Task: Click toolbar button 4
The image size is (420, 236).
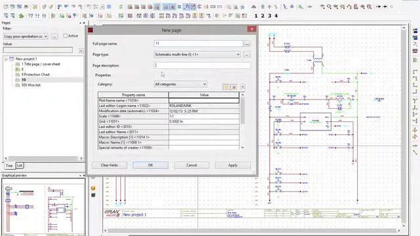Action: (276, 16)
